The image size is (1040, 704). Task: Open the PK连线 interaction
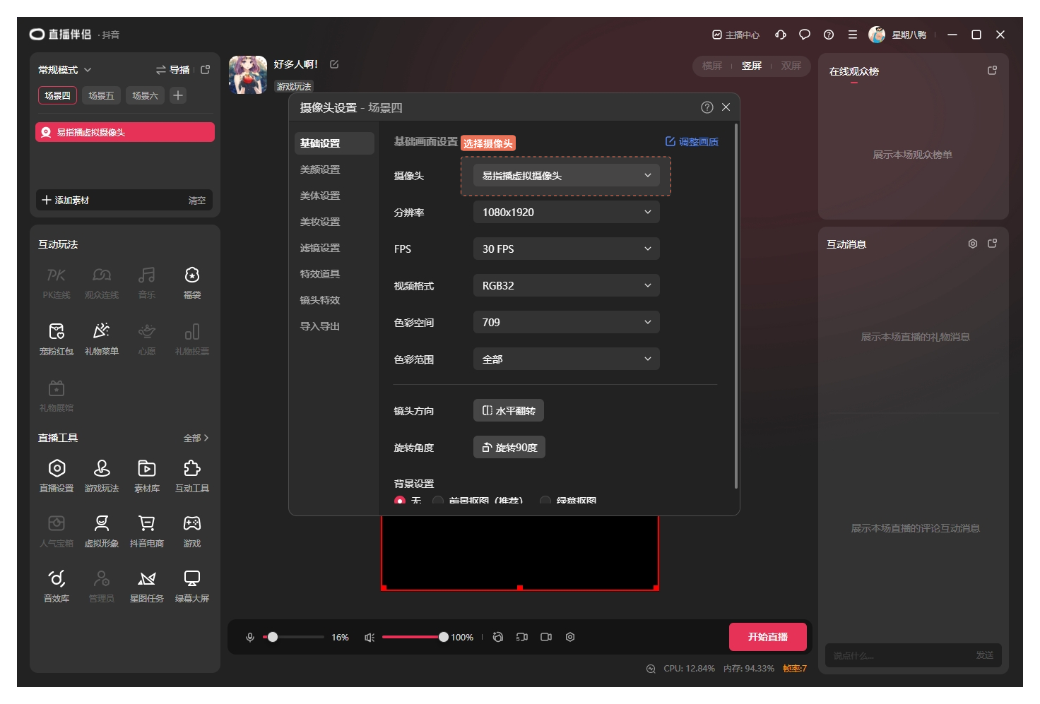(57, 282)
